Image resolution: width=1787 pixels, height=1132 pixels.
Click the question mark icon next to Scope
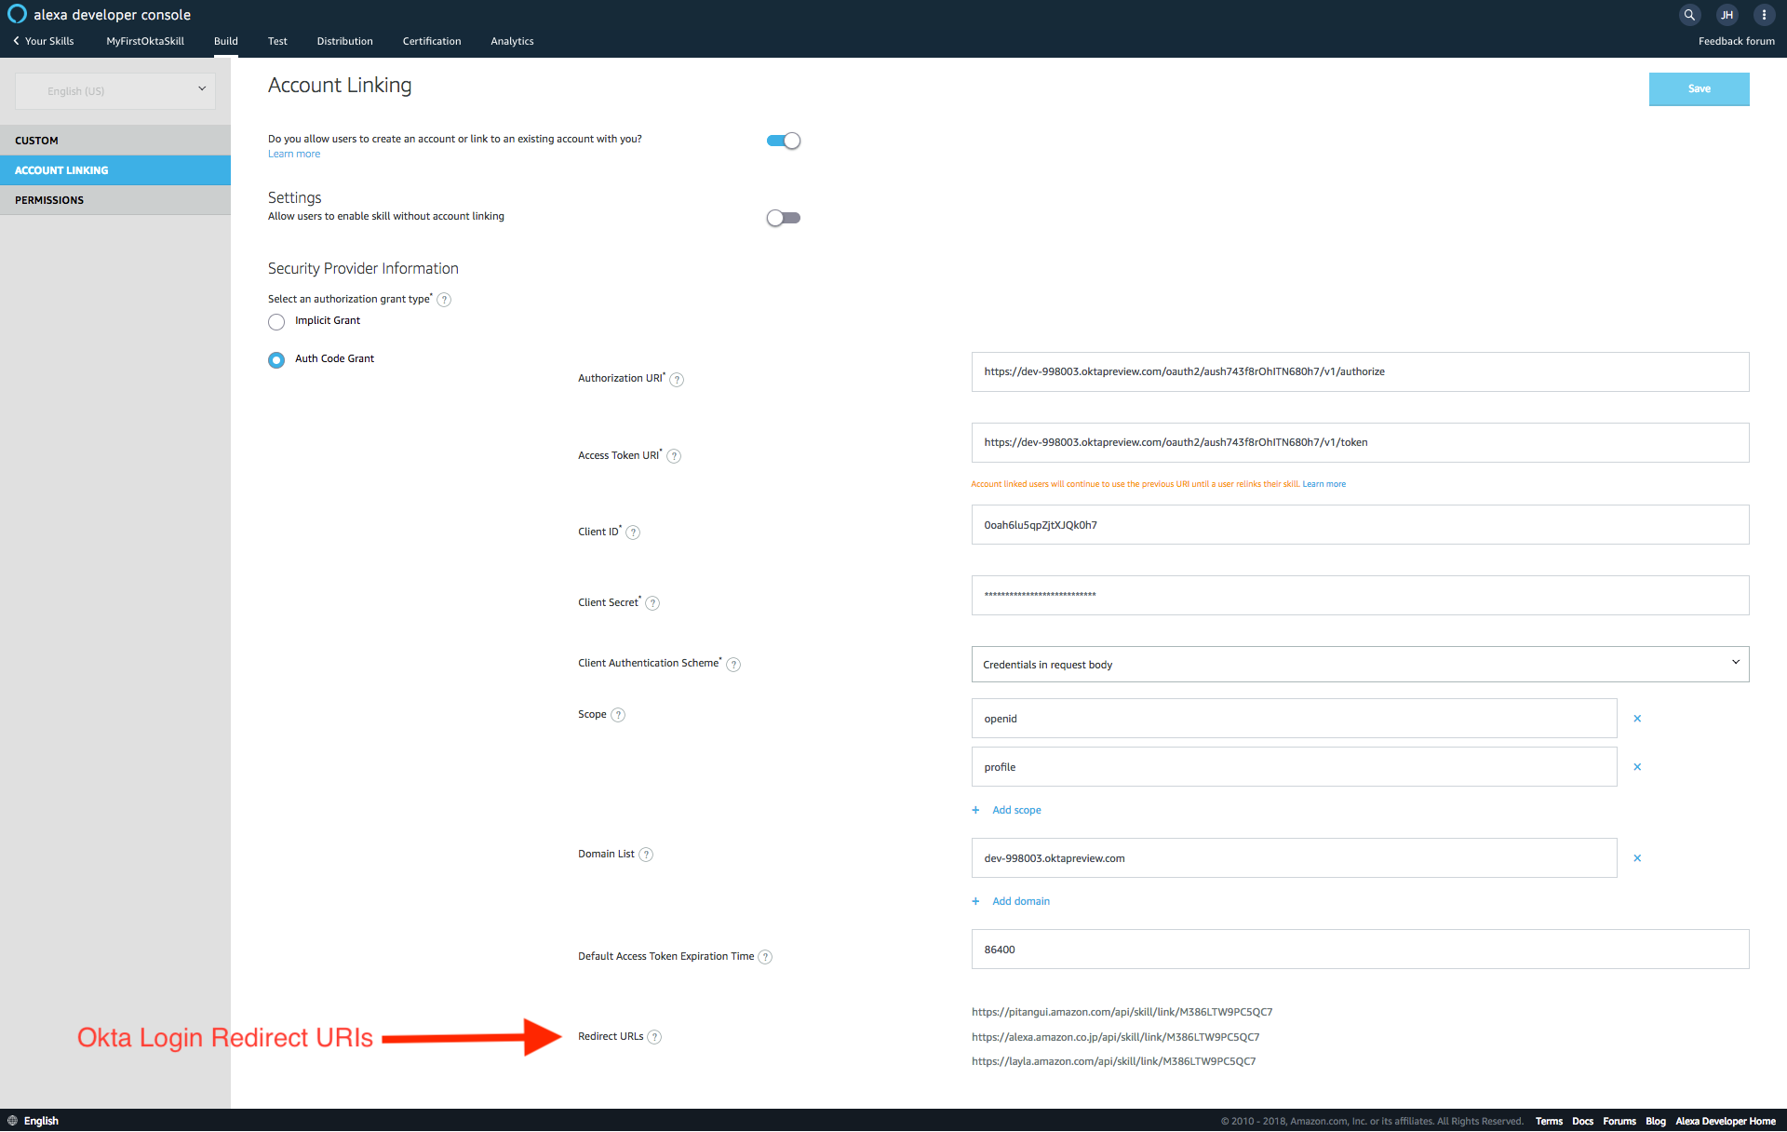[x=619, y=715]
